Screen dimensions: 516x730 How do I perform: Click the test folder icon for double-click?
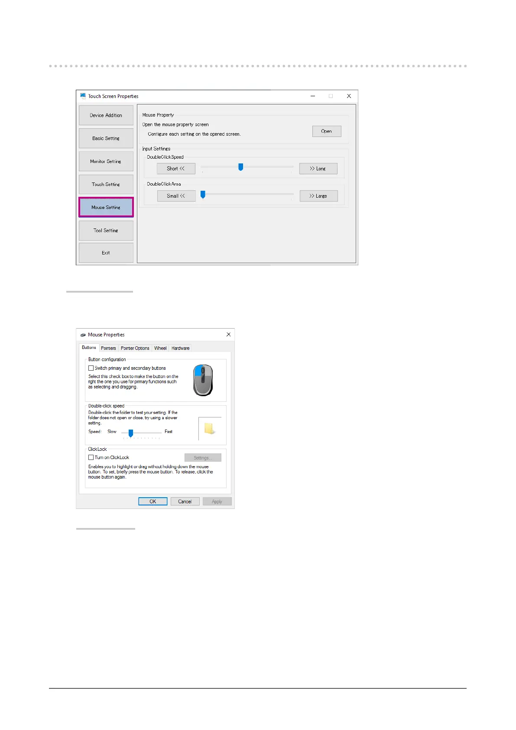210,428
